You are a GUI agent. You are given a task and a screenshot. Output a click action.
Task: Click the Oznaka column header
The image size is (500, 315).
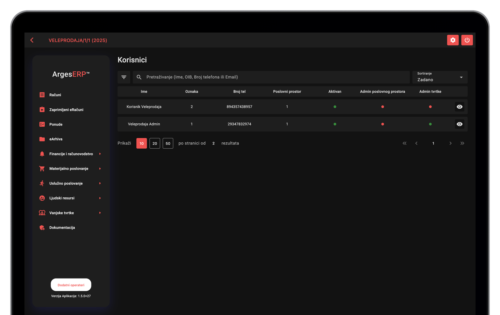tap(192, 92)
